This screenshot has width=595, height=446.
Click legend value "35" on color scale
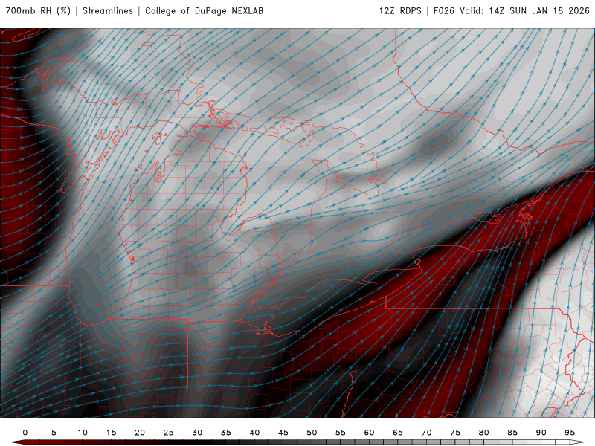[226, 433]
